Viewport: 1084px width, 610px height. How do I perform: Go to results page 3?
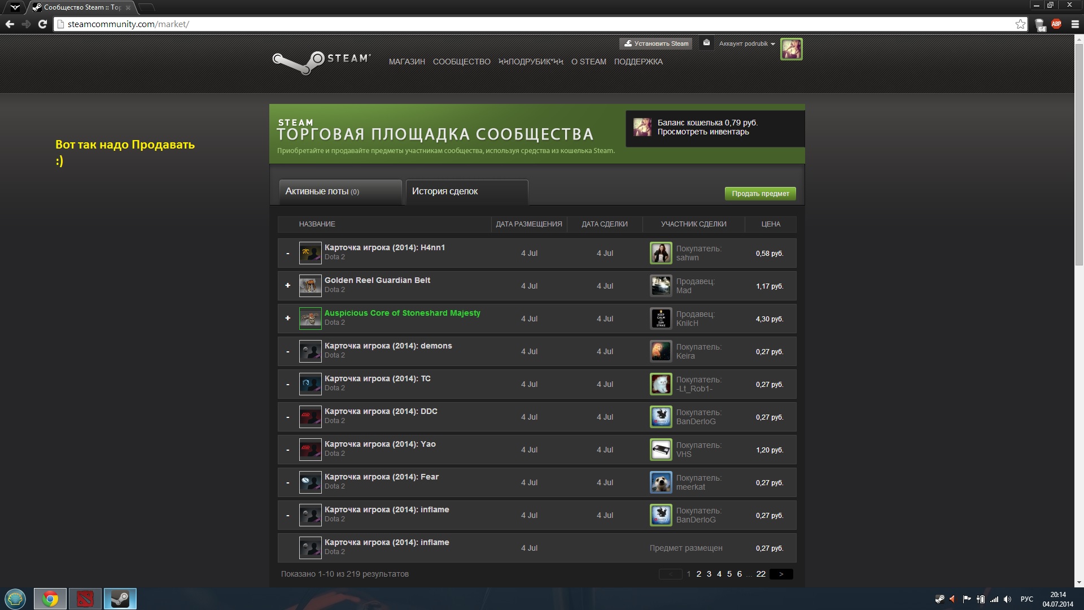coord(709,574)
